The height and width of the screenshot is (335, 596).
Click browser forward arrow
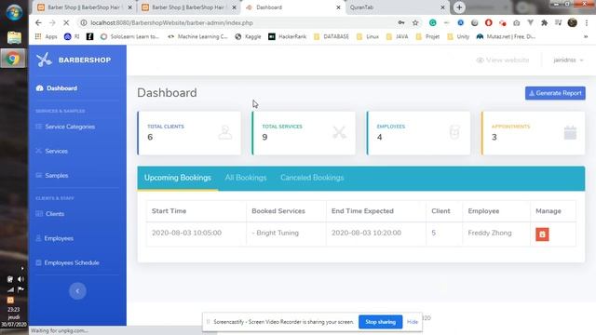(52, 22)
